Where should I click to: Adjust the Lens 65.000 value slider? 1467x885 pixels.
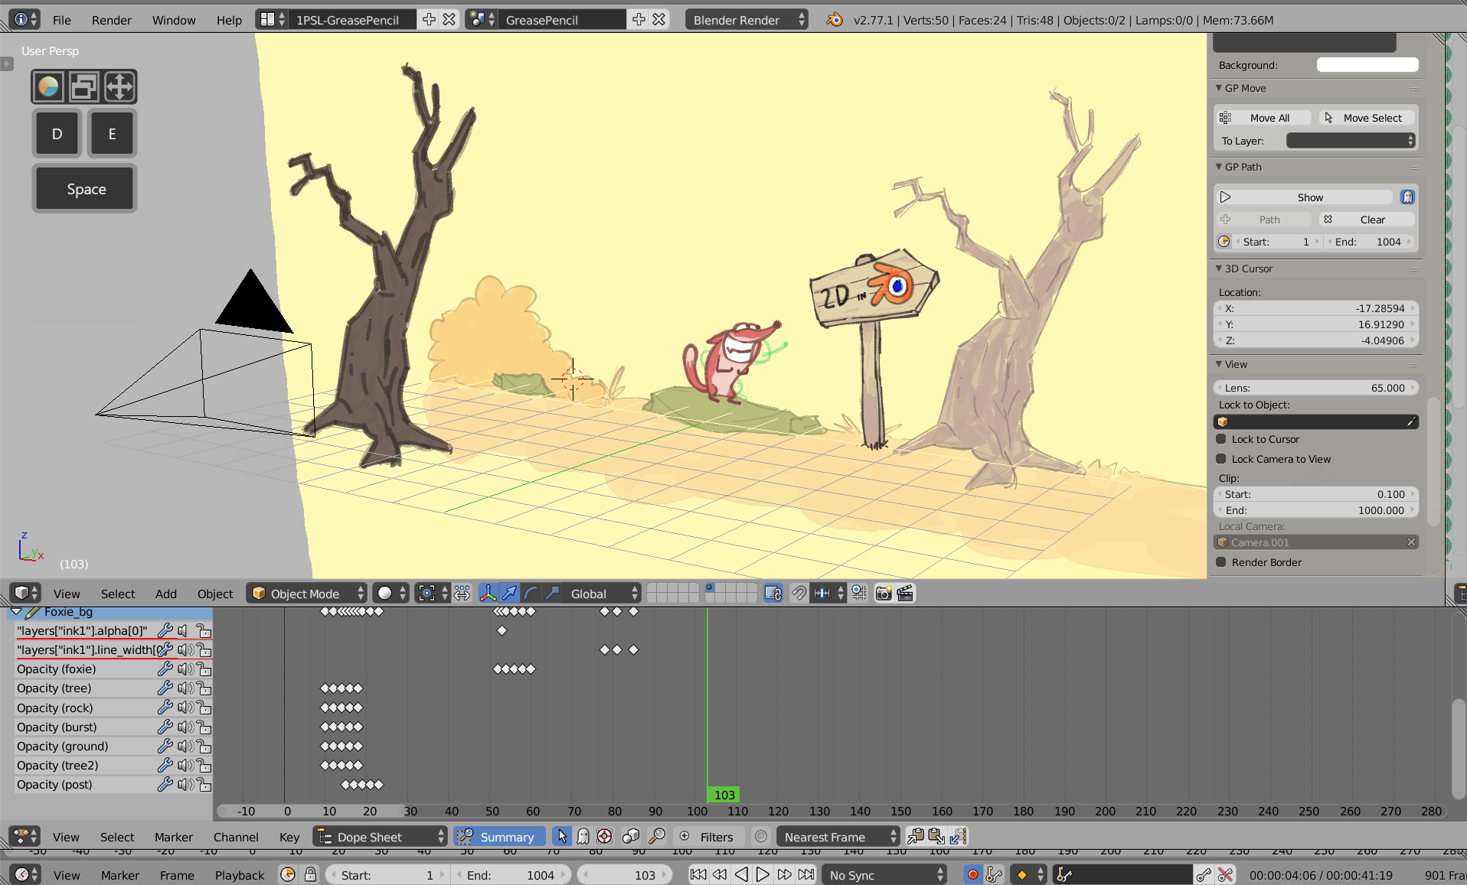pyautogui.click(x=1316, y=388)
